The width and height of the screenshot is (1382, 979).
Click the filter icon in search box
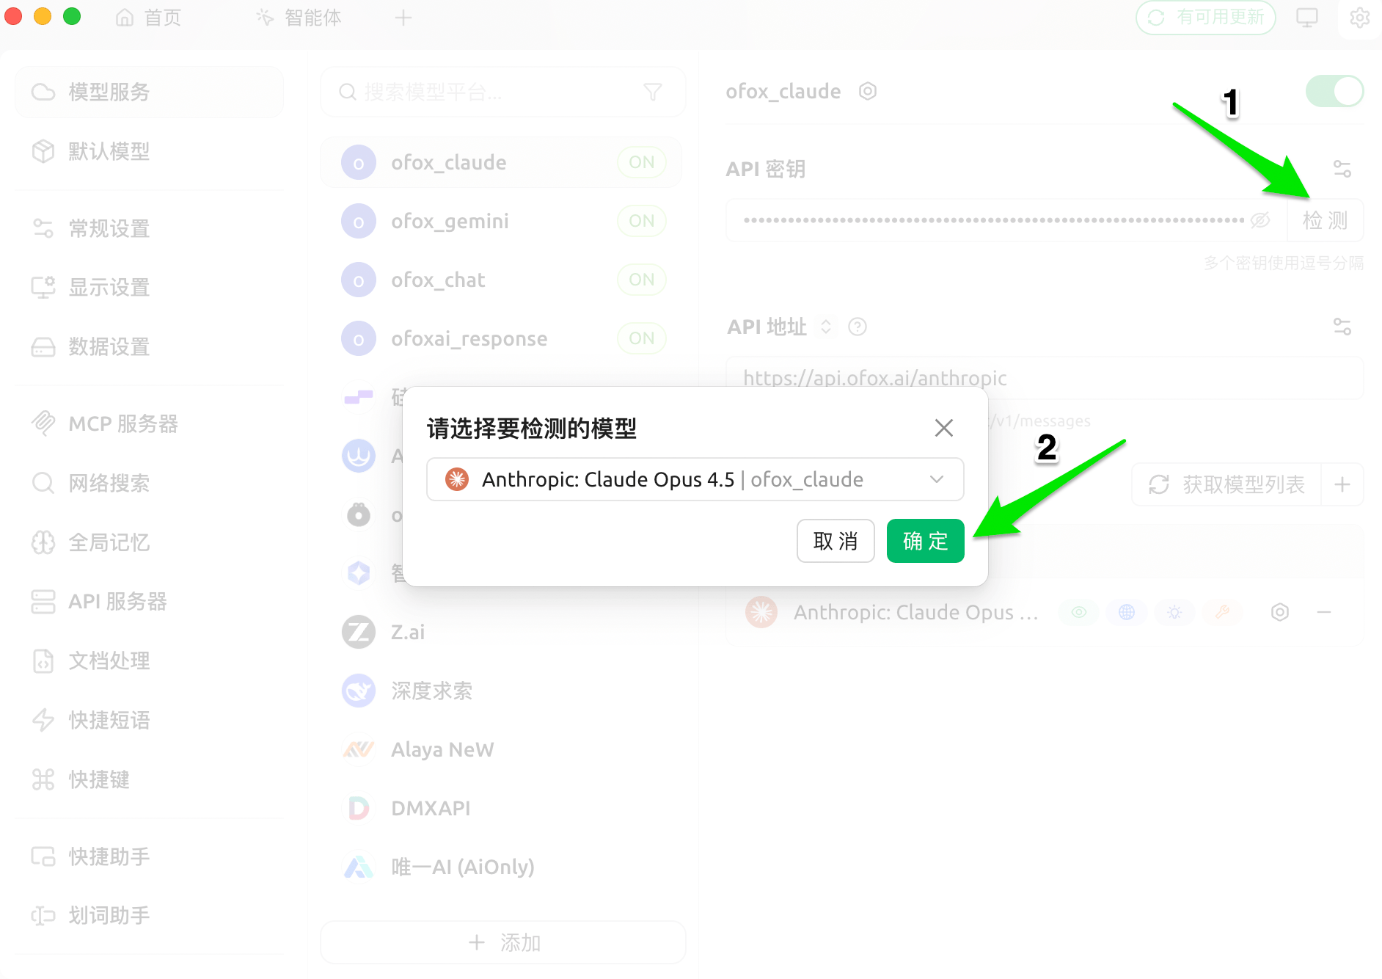pos(652,92)
